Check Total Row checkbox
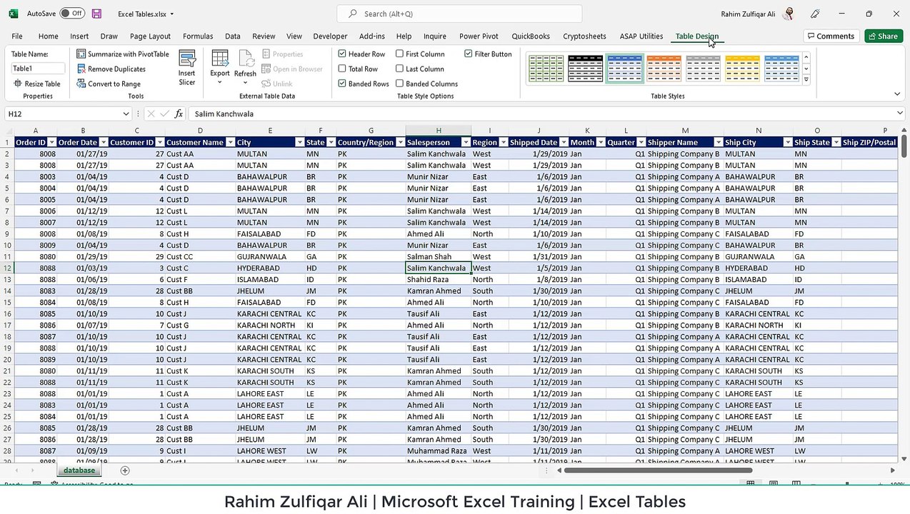The image size is (910, 514). click(x=342, y=69)
